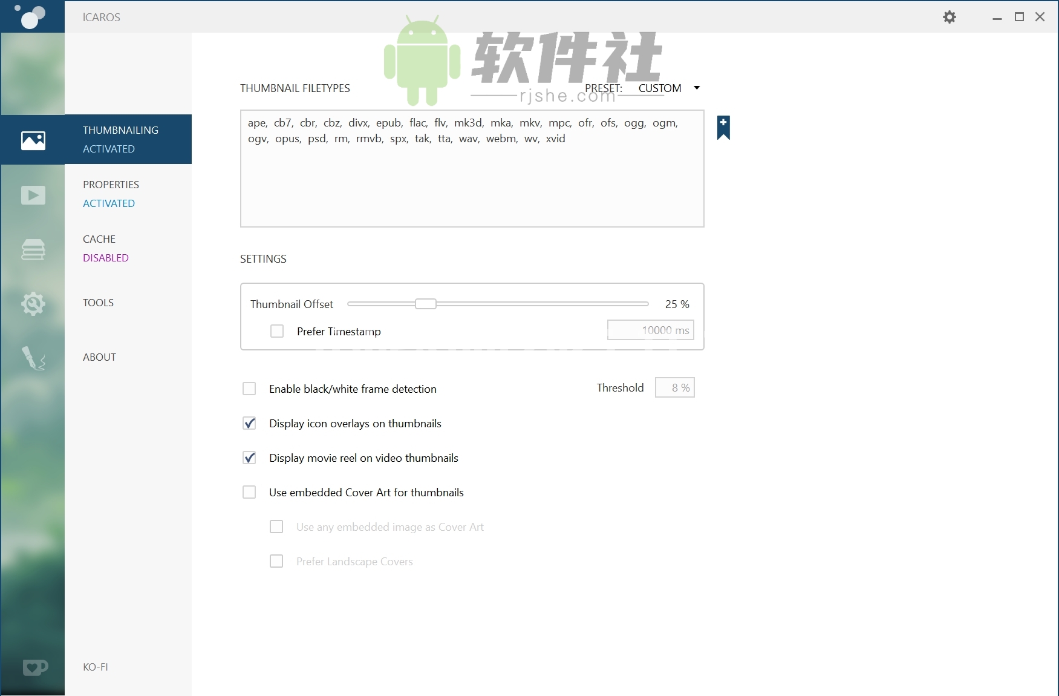Switch to the CACHE section
This screenshot has width=1059, height=696.
(99, 238)
